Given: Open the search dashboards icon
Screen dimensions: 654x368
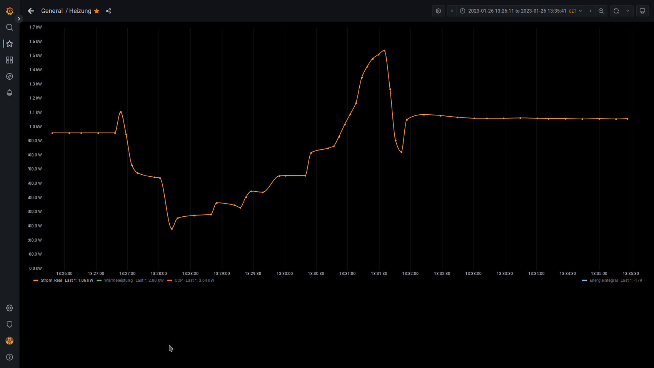Looking at the screenshot, I should (x=10, y=27).
